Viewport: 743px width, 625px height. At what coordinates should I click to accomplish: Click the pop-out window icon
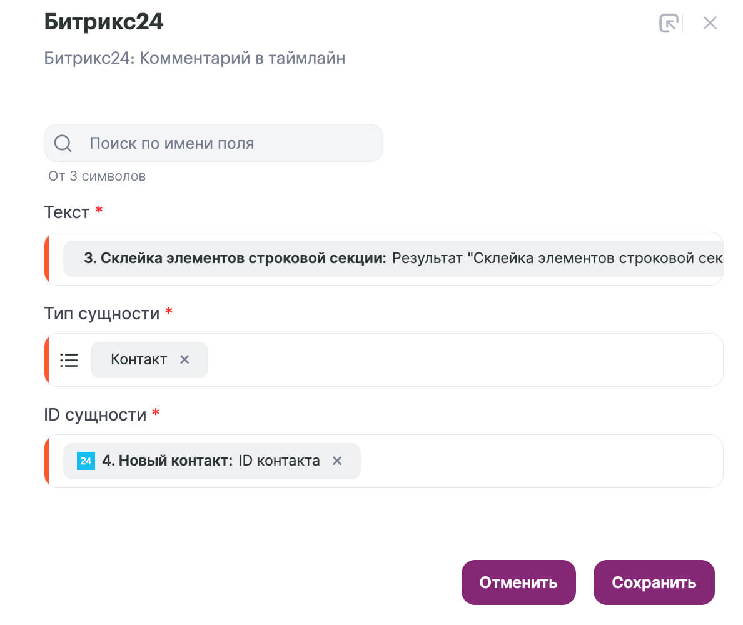[669, 22]
